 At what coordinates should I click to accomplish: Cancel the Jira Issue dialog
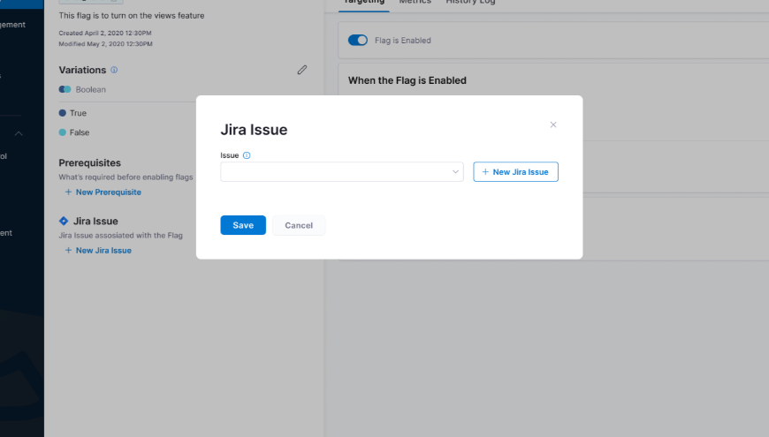coord(299,225)
